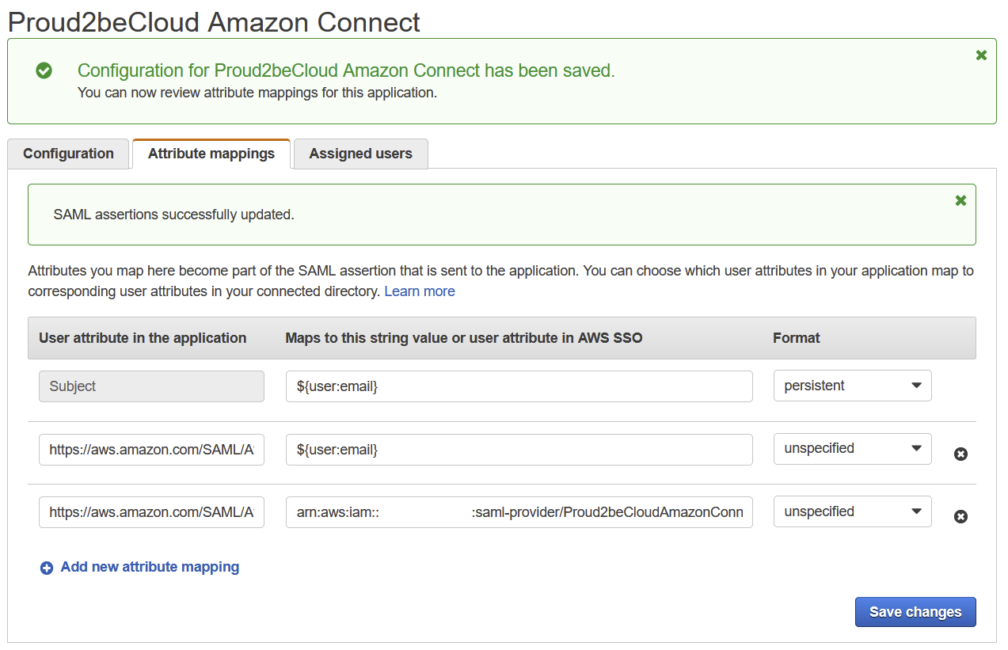Focus the arn:aws:iam saml-provider value field
1008x650 pixels.
click(x=519, y=512)
